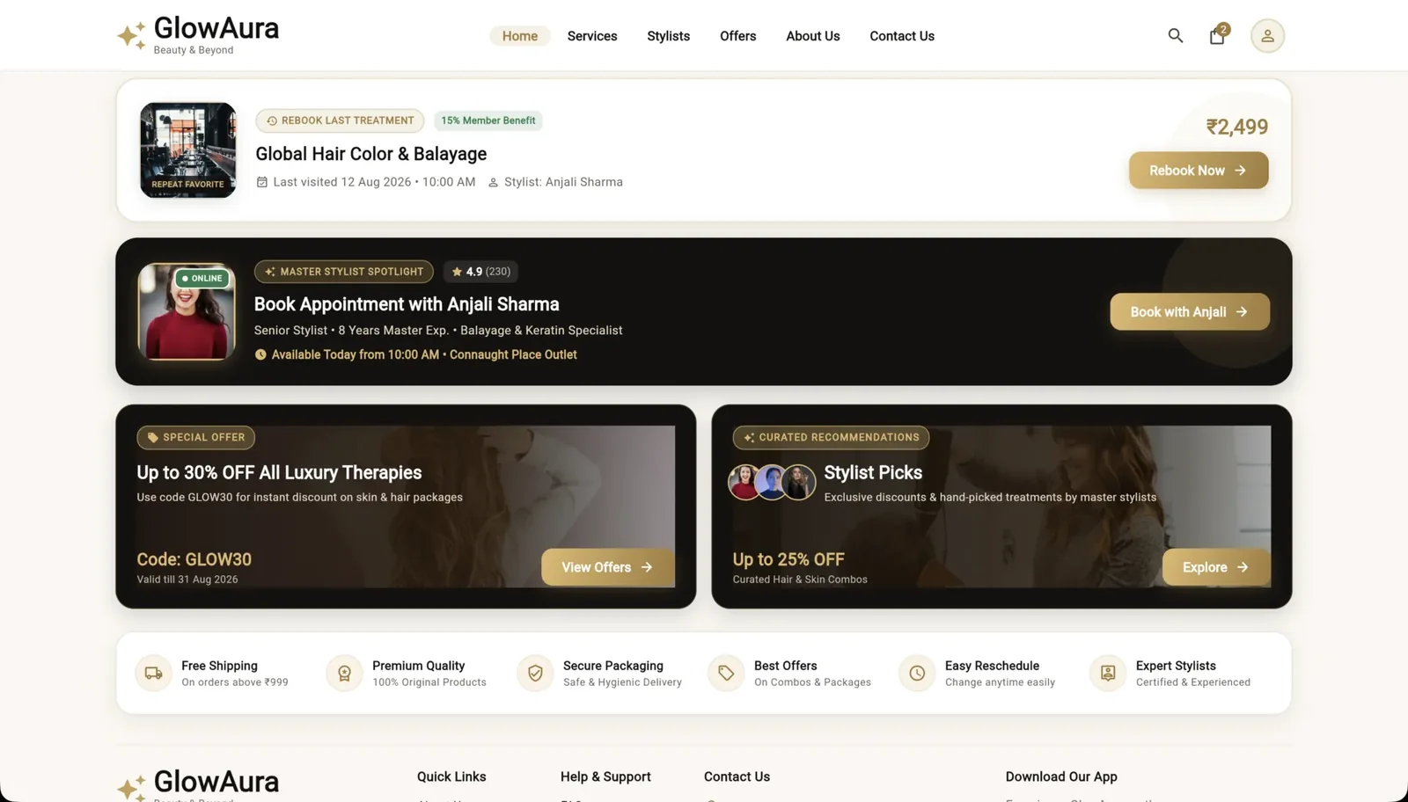Click the Code: GLOW30 text
Screen dimensions: 1408x802
[x=194, y=559]
